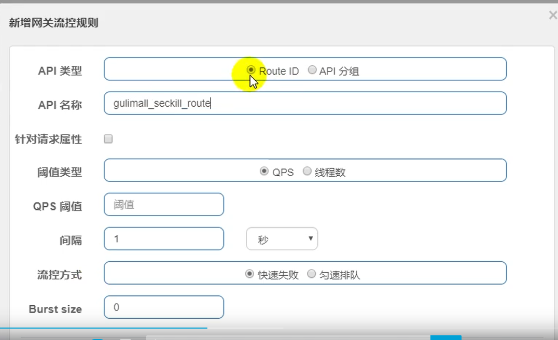Screen dimensions: 558x340
Task: Switch threshold type to "线程数"
Action: [307, 171]
